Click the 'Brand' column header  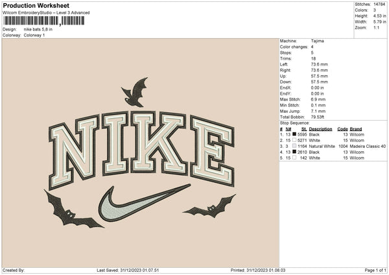pos(356,129)
